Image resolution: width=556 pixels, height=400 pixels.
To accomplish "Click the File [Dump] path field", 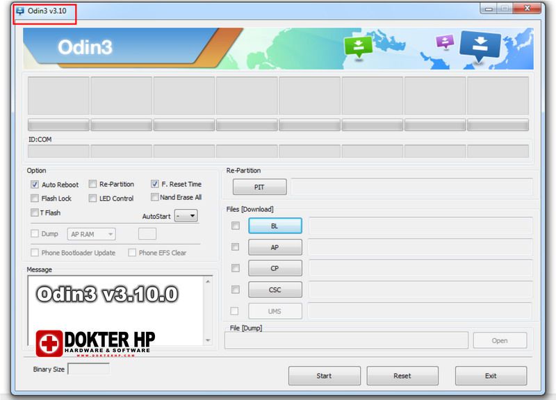I will pyautogui.click(x=346, y=340).
